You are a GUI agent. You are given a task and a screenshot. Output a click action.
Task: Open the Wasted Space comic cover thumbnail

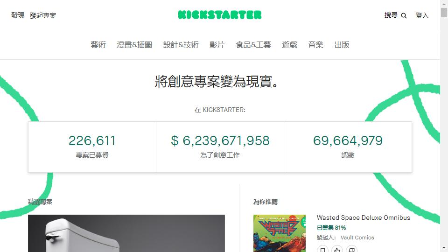pos(280,233)
